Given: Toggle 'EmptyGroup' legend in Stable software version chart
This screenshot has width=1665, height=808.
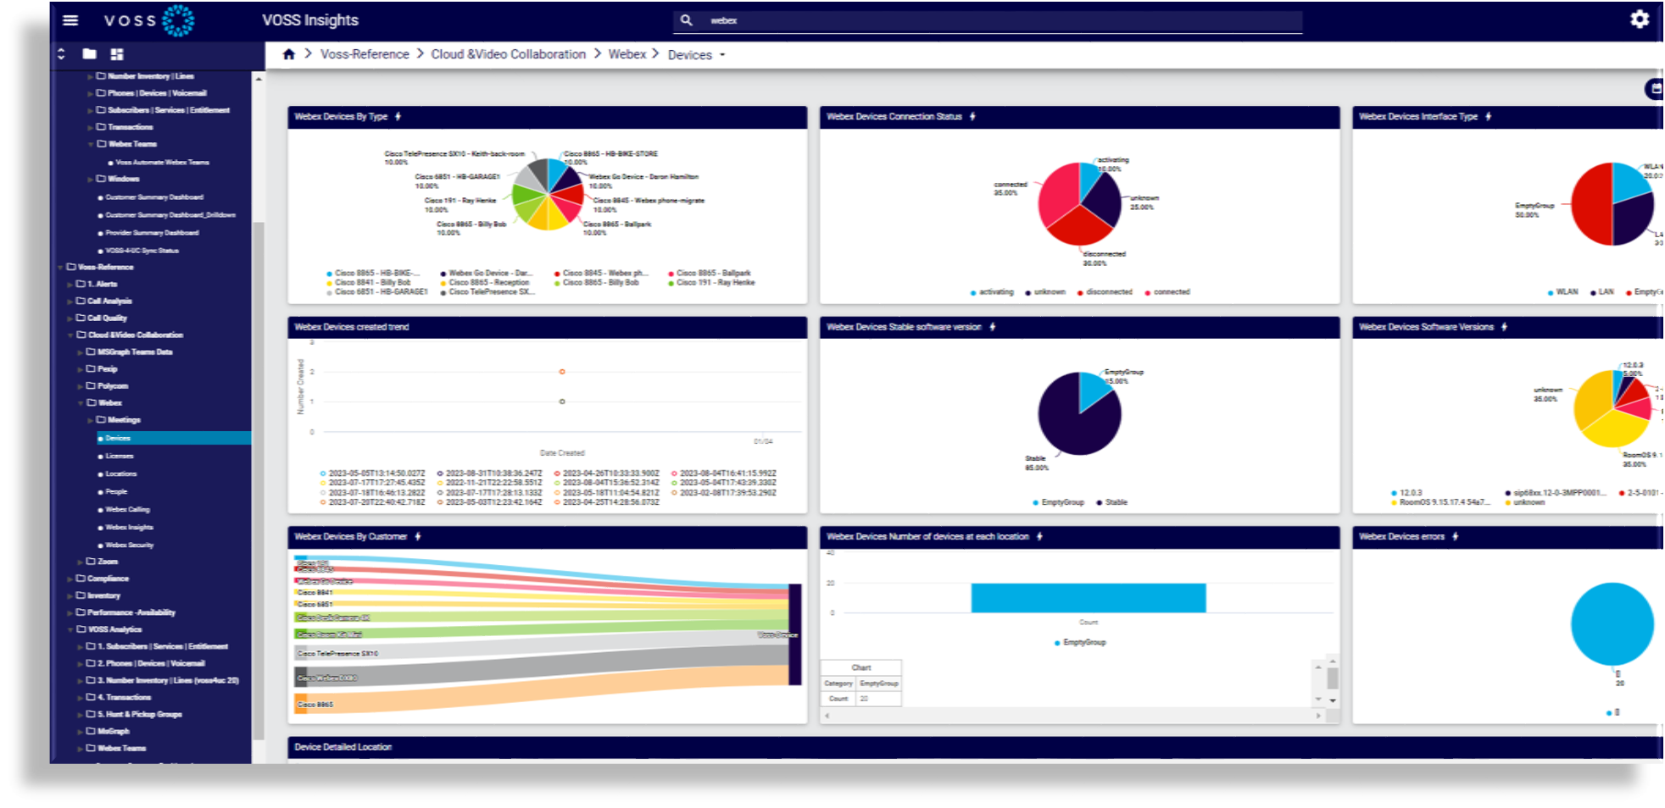Looking at the screenshot, I should [1058, 502].
